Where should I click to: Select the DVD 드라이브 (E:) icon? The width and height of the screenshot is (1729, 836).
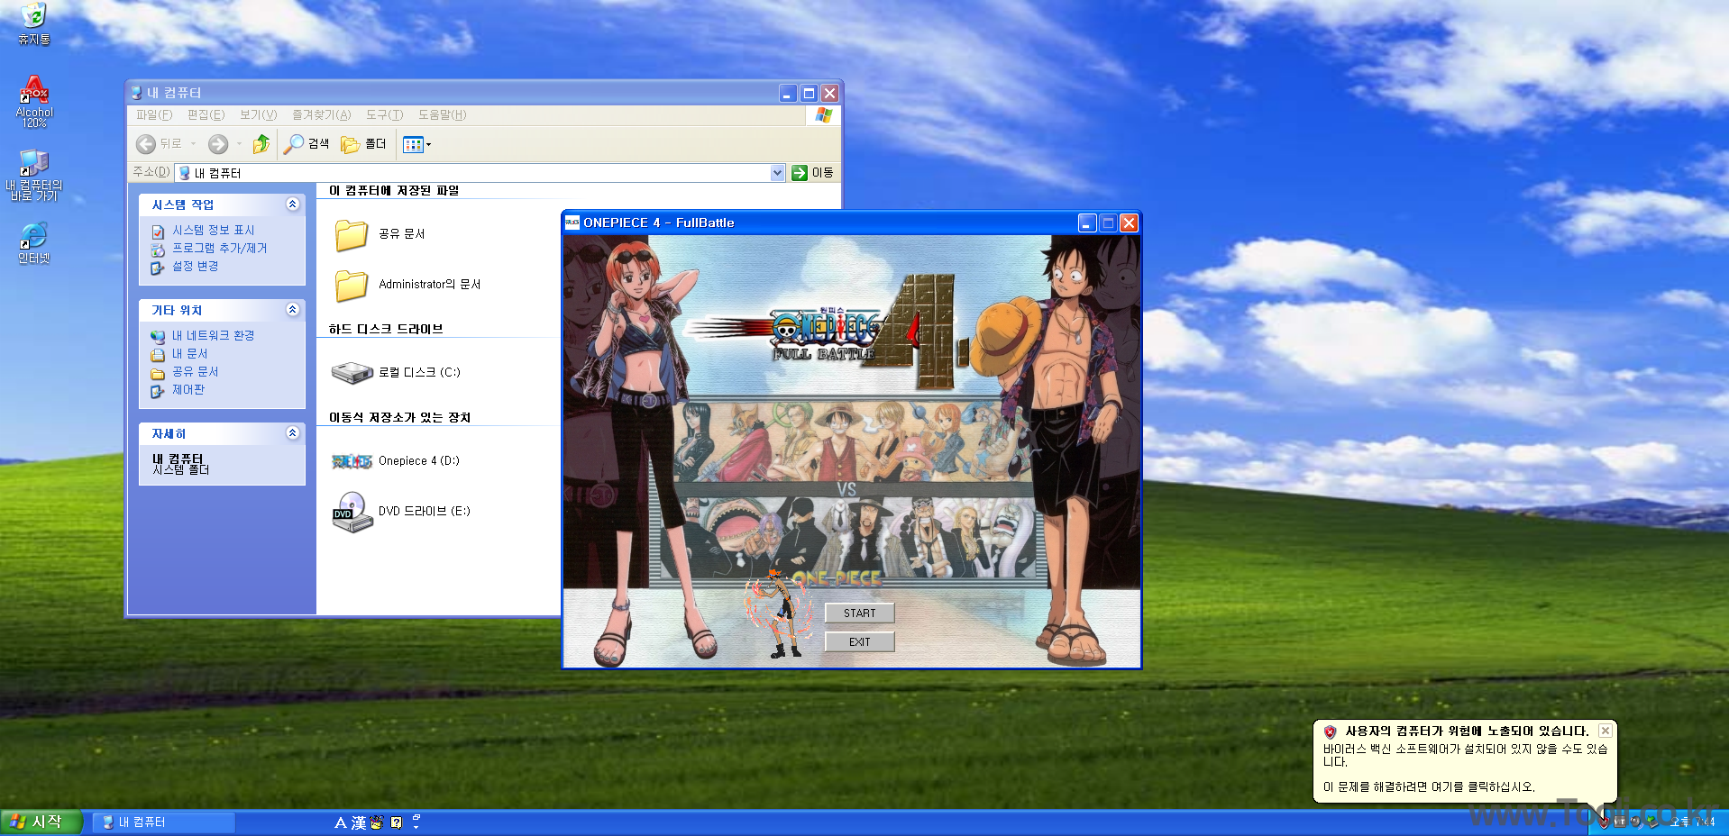tap(352, 512)
